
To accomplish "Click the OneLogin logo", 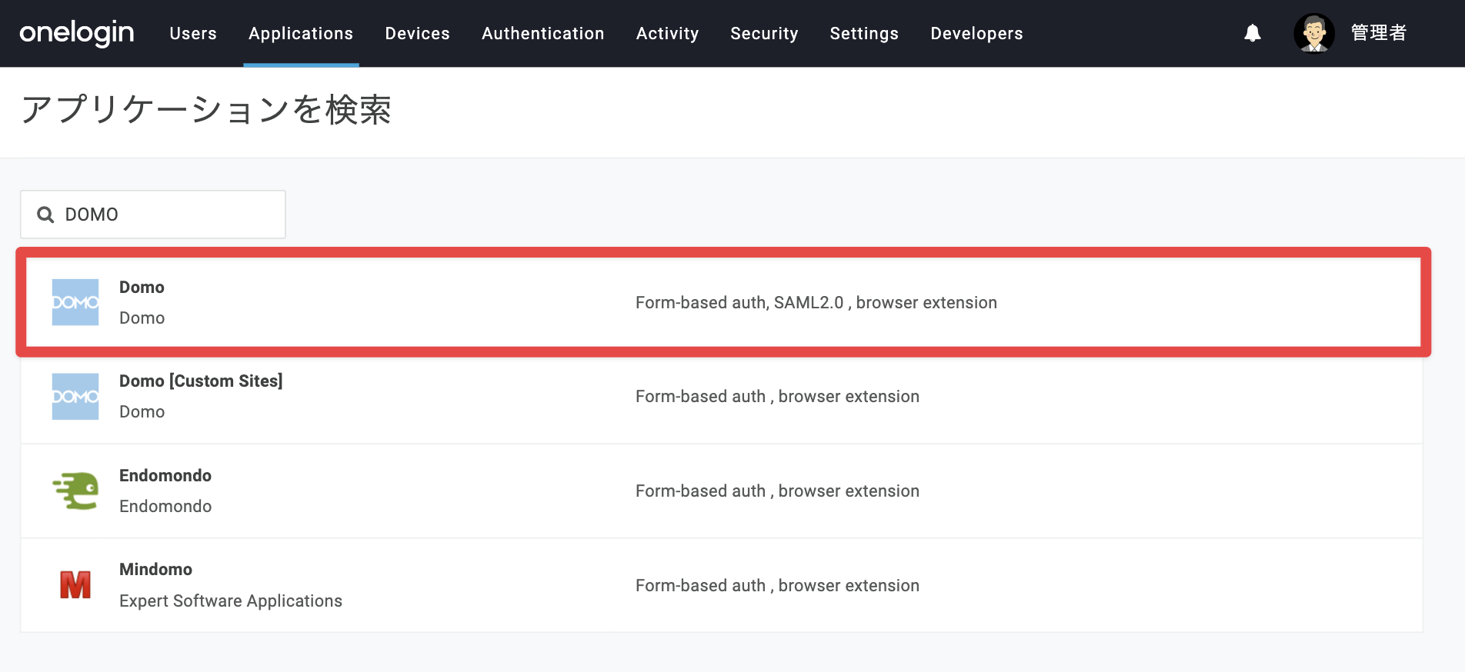I will (77, 33).
